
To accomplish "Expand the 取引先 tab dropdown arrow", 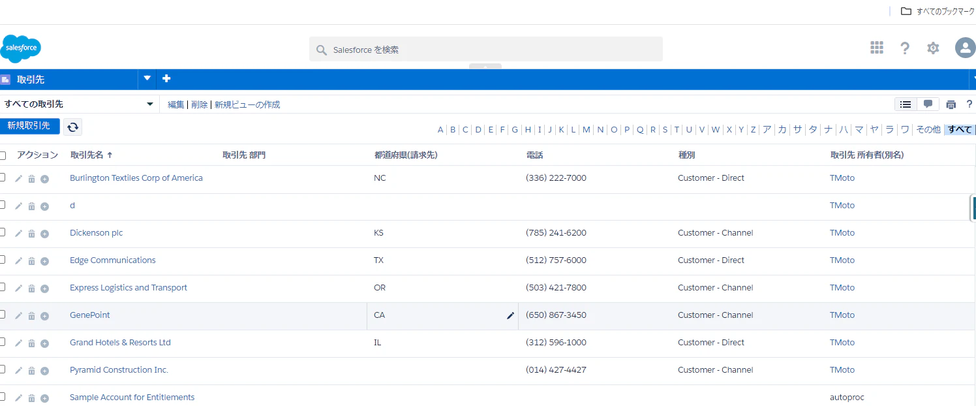I will pyautogui.click(x=147, y=78).
